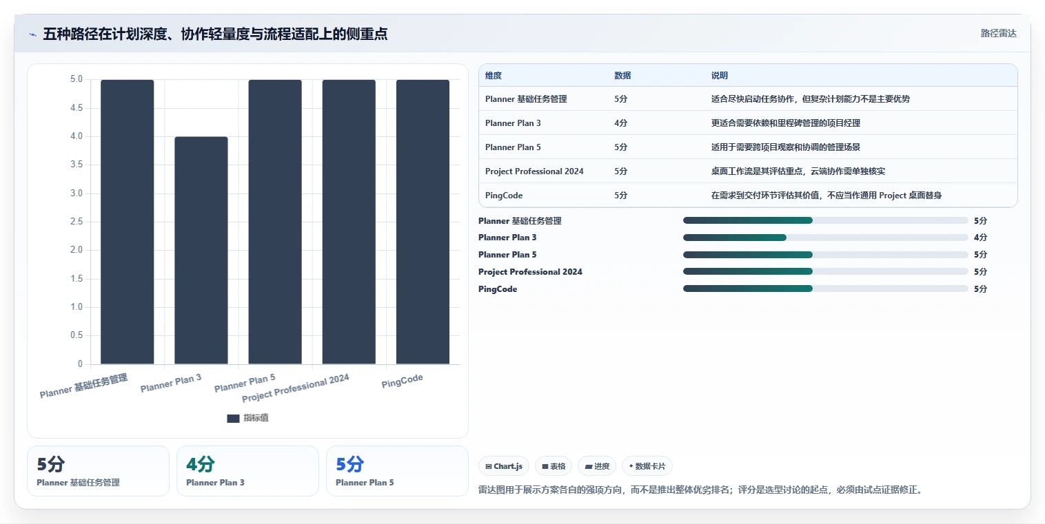Click the blue icon beside the header title
The height and width of the screenshot is (524, 1045).
point(32,34)
